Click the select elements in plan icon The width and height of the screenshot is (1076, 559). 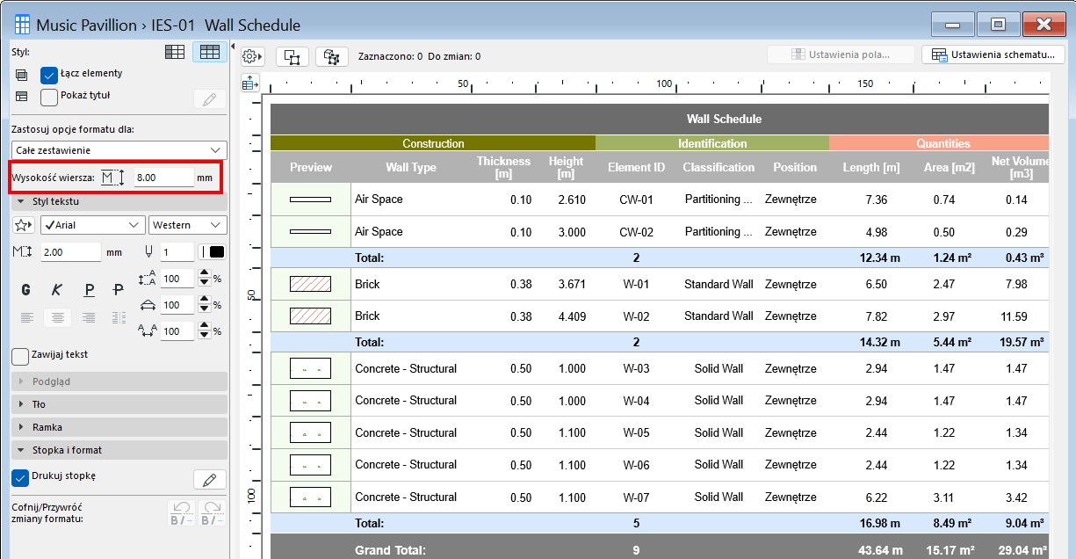pyautogui.click(x=292, y=56)
